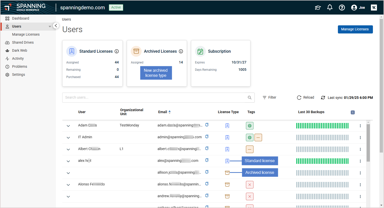Click Alonso's red X tag
Image resolution: width=384 pixels, height=208 pixels.
pyautogui.click(x=250, y=185)
